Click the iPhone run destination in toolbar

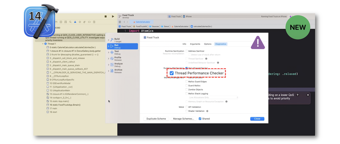[187, 16]
